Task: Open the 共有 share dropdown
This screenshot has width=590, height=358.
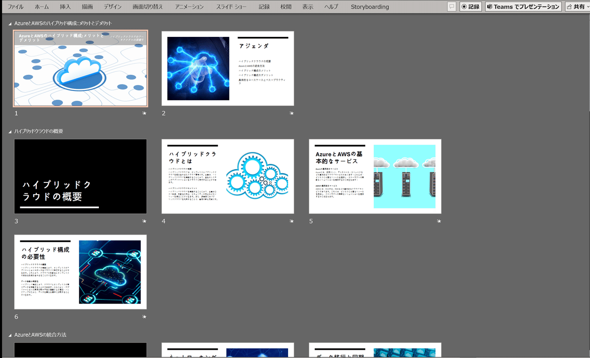Action: pyautogui.click(x=577, y=7)
